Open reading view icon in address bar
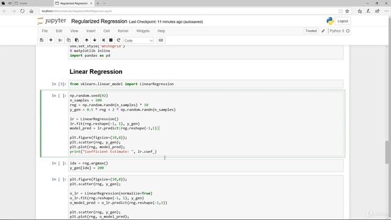The height and width of the screenshot is (220, 391). tap(340, 11)
